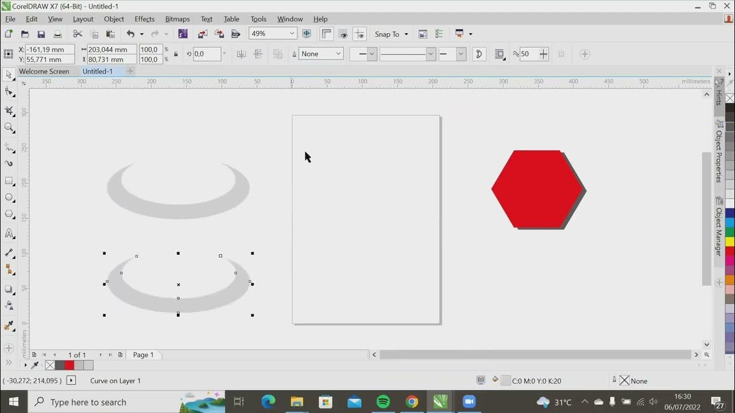The width and height of the screenshot is (735, 413).
Task: Select the Color Eyedropper tool
Action: click(9, 326)
